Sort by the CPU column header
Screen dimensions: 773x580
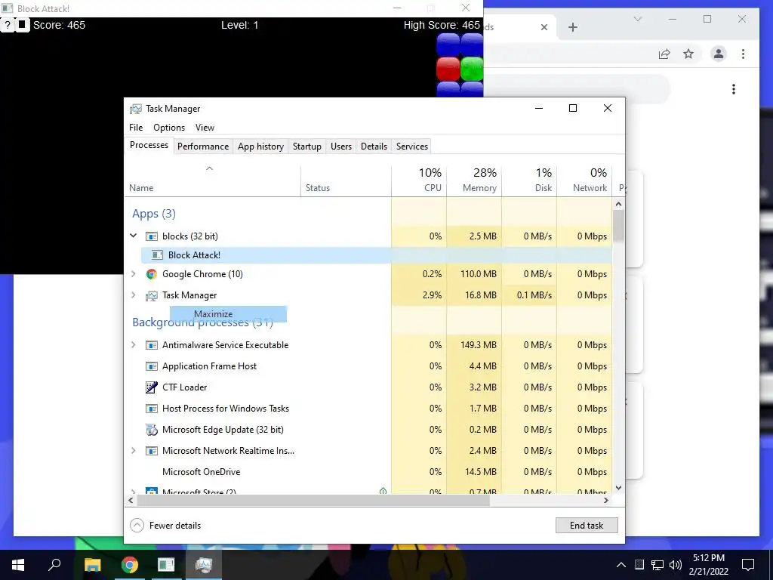tap(419, 180)
